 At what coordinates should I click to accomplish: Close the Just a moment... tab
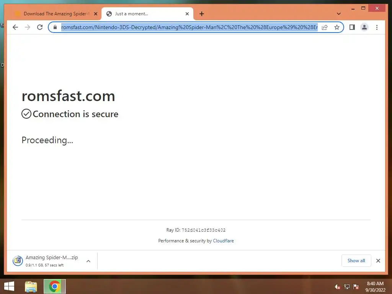pos(187,14)
